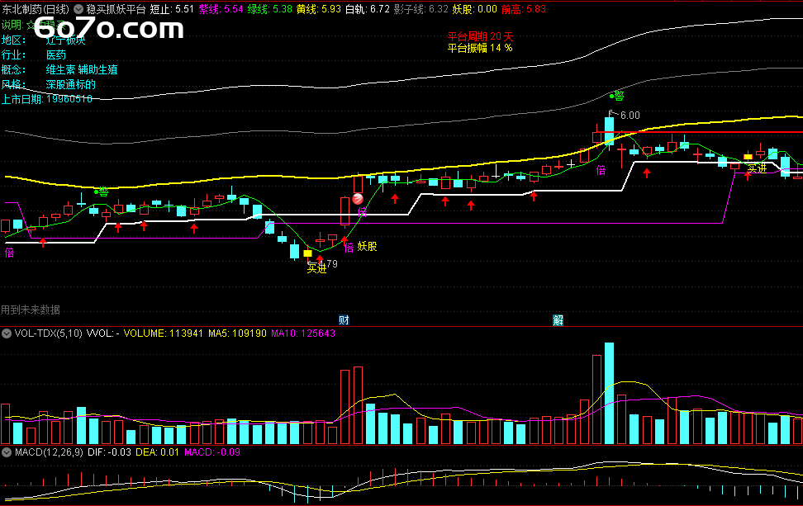
Task: Click the cyan candlestick at 6.00 high
Action: (x=609, y=131)
